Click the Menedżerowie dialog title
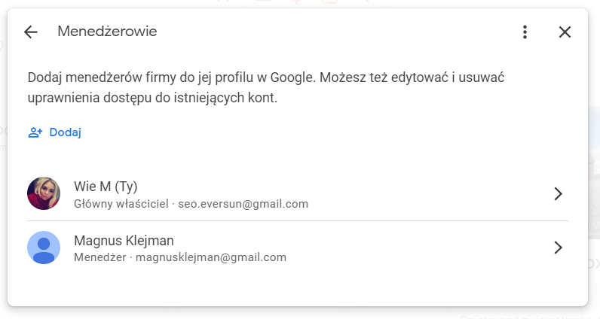 click(x=107, y=32)
